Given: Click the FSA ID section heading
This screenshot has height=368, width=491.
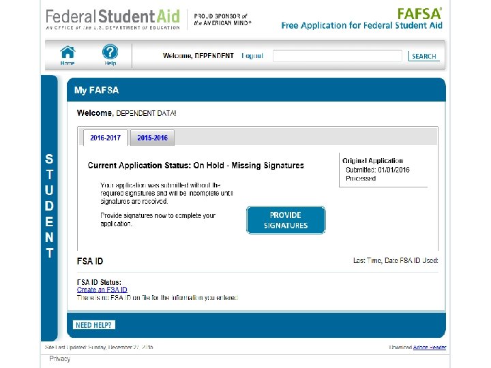Looking at the screenshot, I should point(90,261).
